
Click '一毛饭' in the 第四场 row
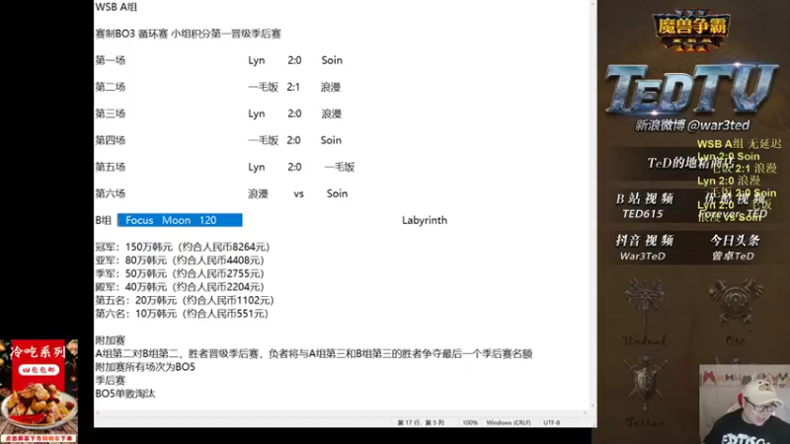(x=263, y=140)
